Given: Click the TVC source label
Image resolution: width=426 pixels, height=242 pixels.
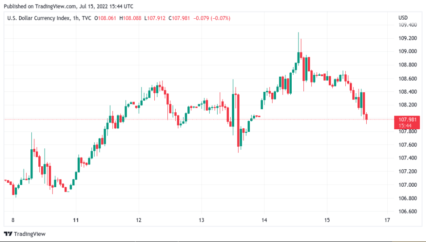Looking at the screenshot, I should click(x=87, y=18).
